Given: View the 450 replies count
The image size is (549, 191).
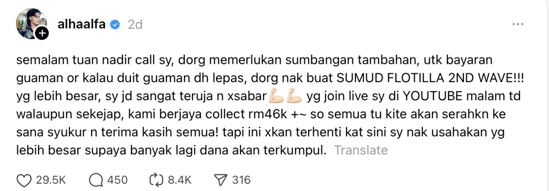Looking at the screenshot, I should 117,180.
